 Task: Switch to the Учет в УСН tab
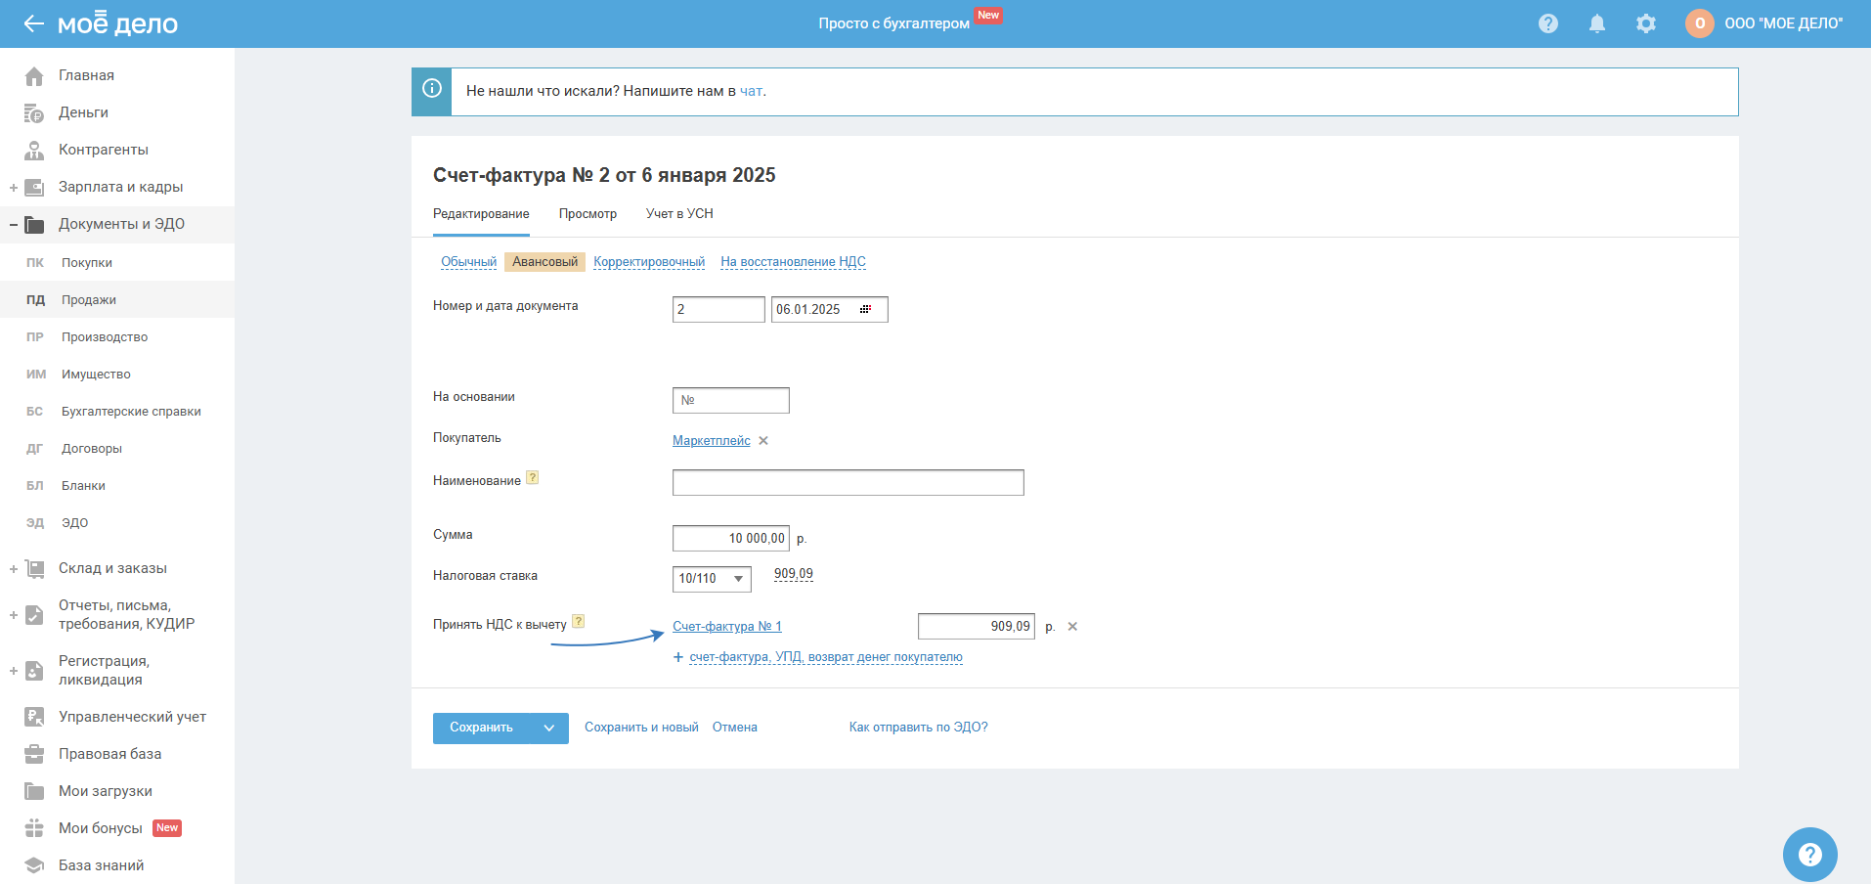[x=679, y=214]
